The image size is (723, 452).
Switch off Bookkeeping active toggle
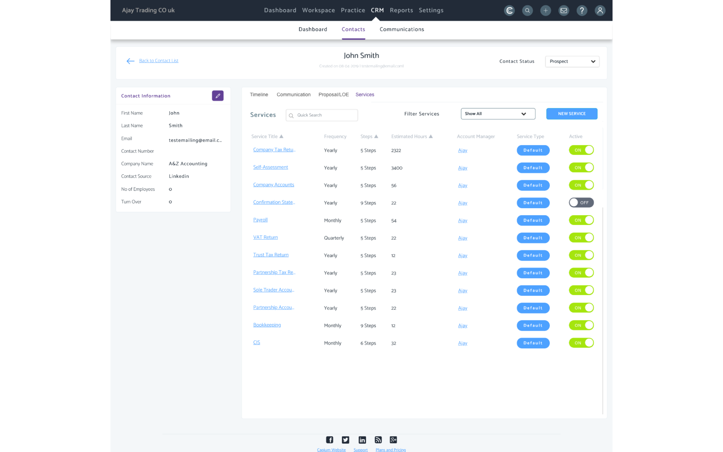pos(581,325)
